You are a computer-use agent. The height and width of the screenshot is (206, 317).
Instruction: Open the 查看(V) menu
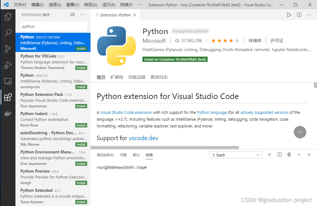pos(73,5)
